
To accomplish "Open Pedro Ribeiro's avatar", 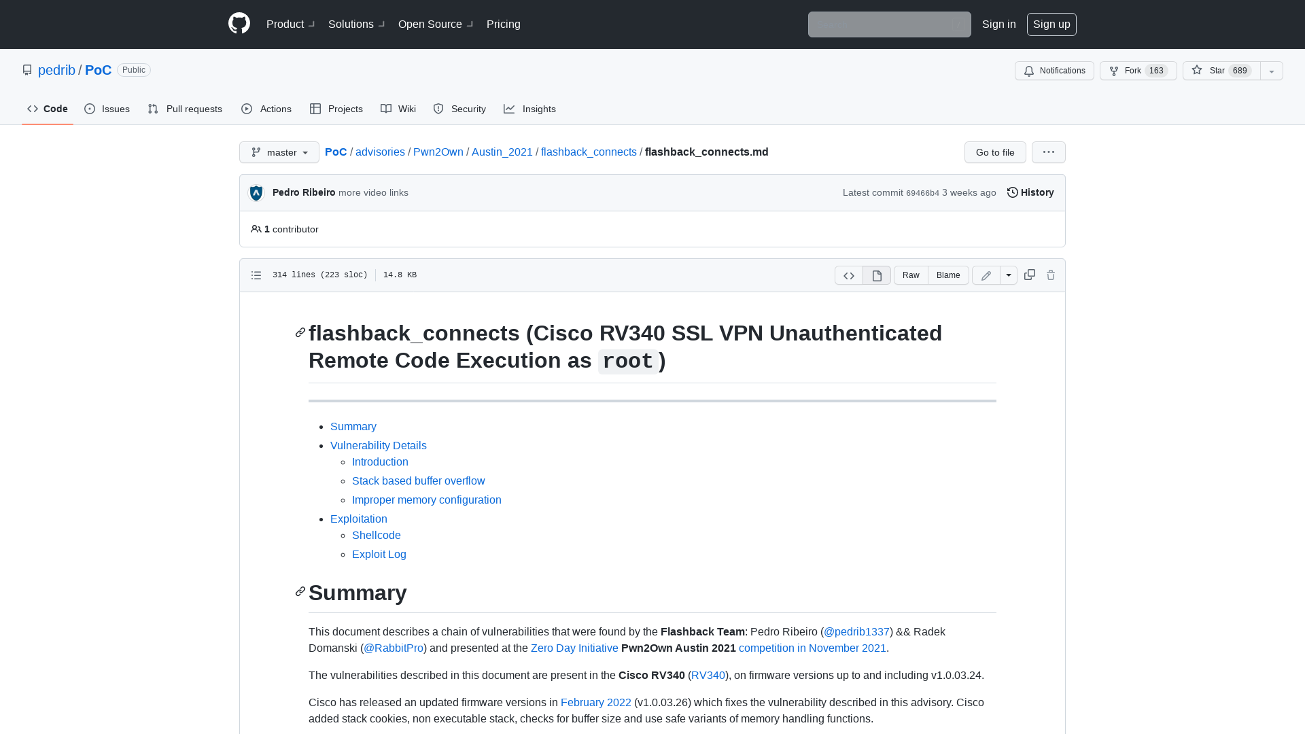I will 256,193.
